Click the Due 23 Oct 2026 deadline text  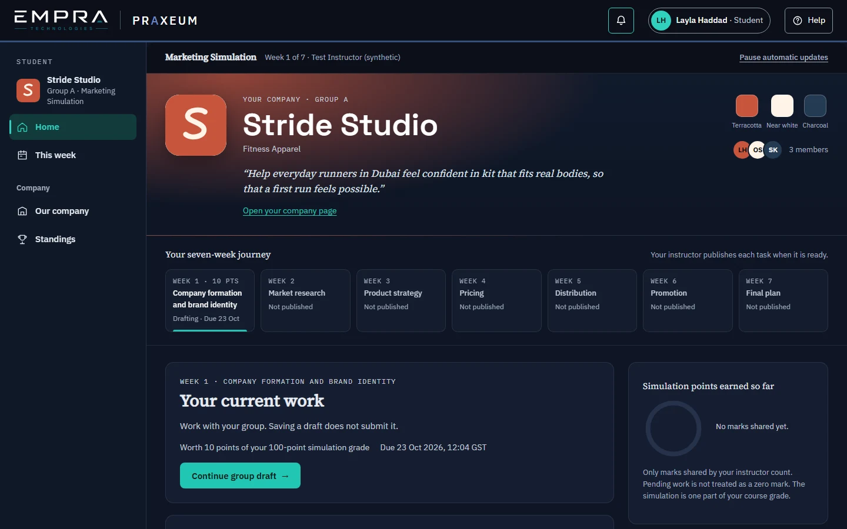pyautogui.click(x=433, y=447)
